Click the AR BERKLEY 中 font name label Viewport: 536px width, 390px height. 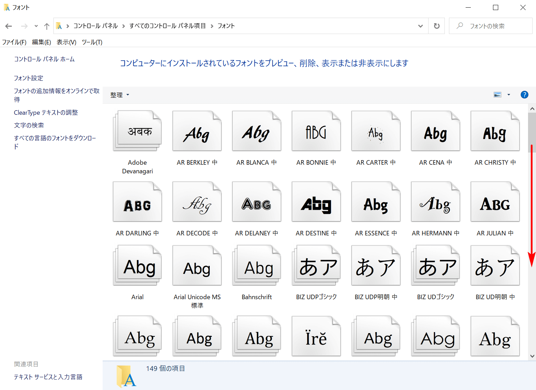(197, 163)
